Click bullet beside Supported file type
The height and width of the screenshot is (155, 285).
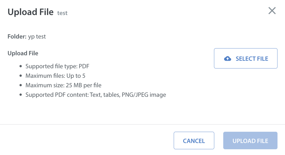pos(21,67)
